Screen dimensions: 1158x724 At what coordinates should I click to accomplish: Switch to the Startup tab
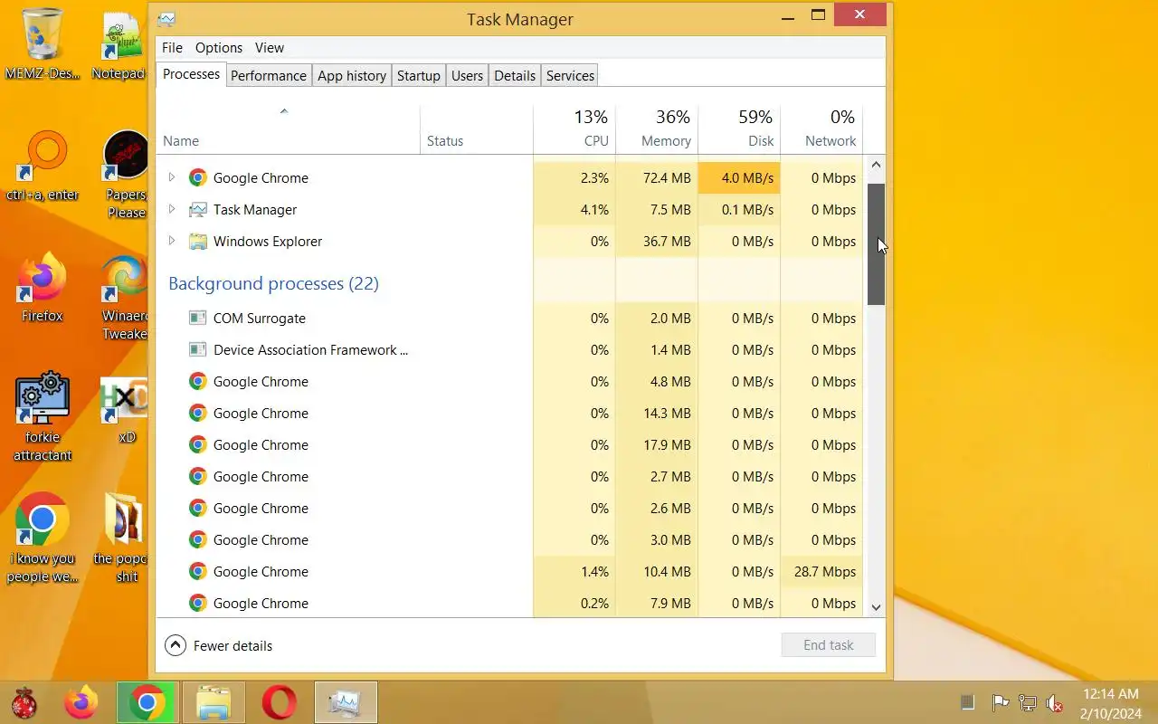(x=419, y=76)
